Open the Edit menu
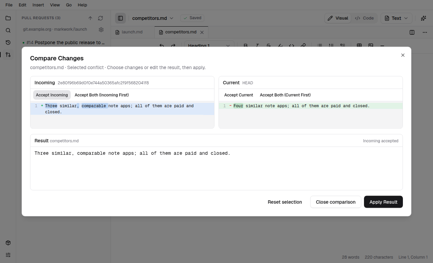Viewport: 433px width, 263px height. pyautogui.click(x=23, y=5)
